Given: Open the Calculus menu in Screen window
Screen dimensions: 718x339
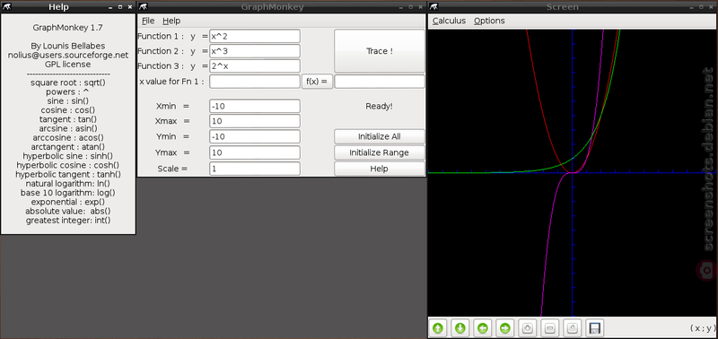Looking at the screenshot, I should point(450,21).
